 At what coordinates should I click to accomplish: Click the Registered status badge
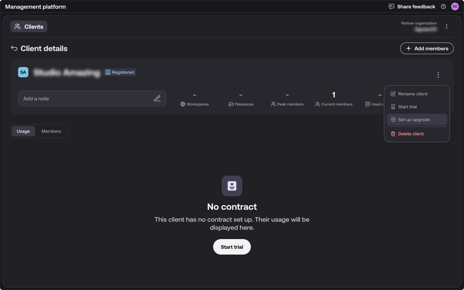click(120, 72)
